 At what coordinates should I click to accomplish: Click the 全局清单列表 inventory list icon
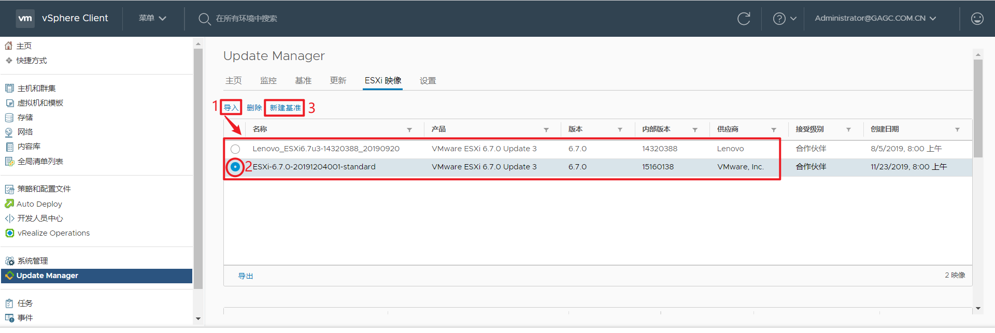pyautogui.click(x=9, y=162)
